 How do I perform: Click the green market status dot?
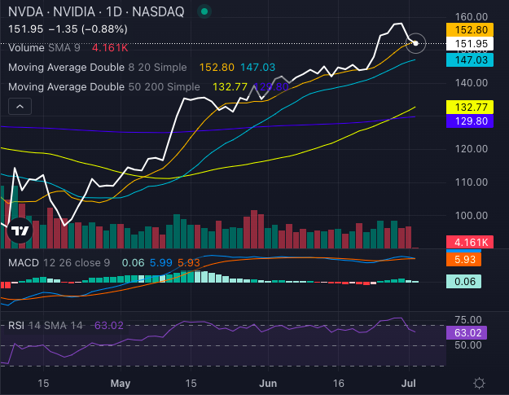[204, 11]
